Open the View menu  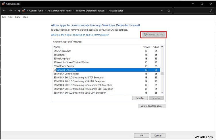18,17
